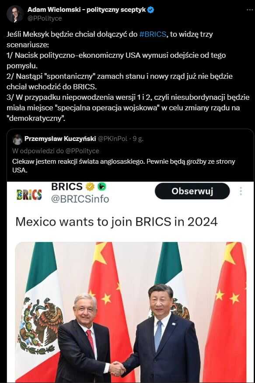This screenshot has width=255, height=383.
Task: Open the @BRICSinfo handle
Action: 80,199
